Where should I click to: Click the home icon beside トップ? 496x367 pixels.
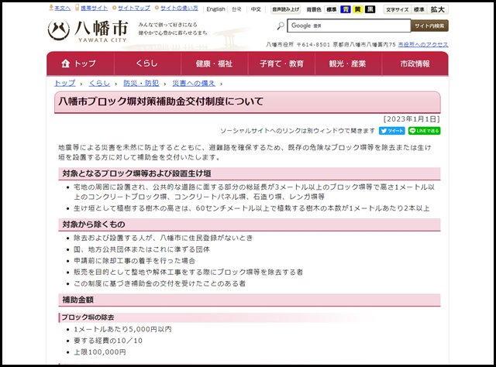pos(66,63)
